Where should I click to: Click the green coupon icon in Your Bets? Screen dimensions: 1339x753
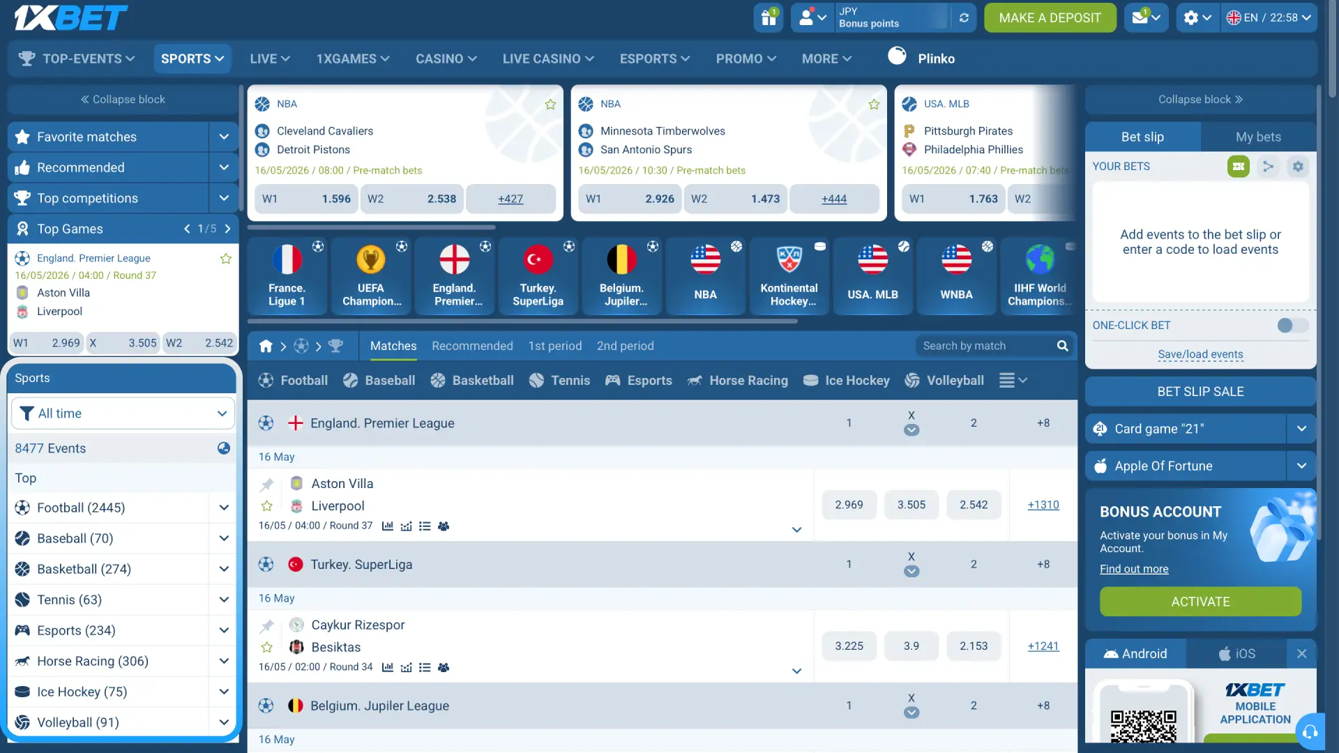pyautogui.click(x=1238, y=167)
